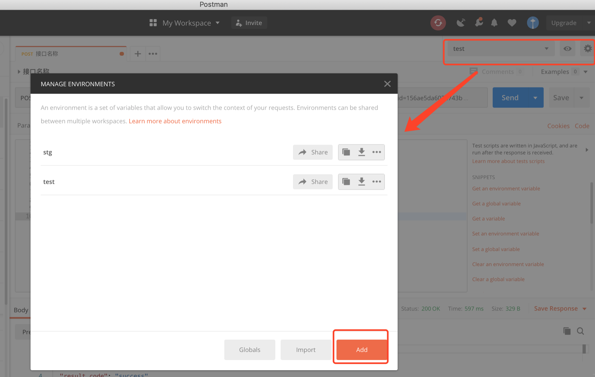This screenshot has width=595, height=377.
Task: Insert Clear an environment variable snippet
Action: click(x=508, y=264)
